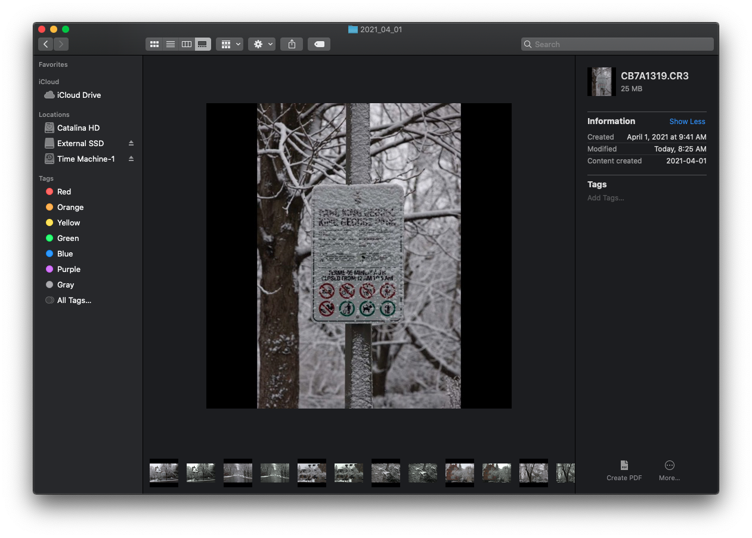Open the Action gear menu

tap(262, 44)
